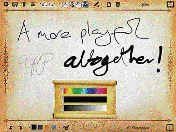Select the pencil drawing tool
The height and width of the screenshot is (132, 176).
tap(97, 5)
